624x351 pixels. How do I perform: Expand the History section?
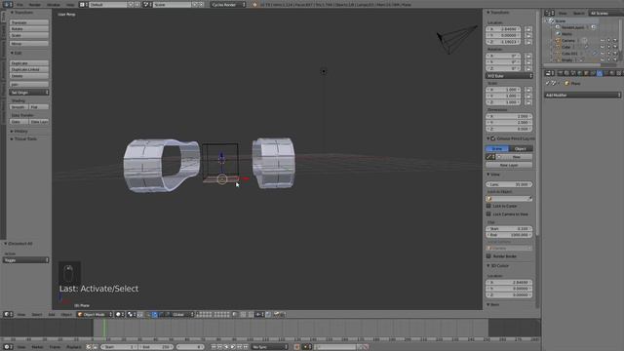[x=19, y=131]
